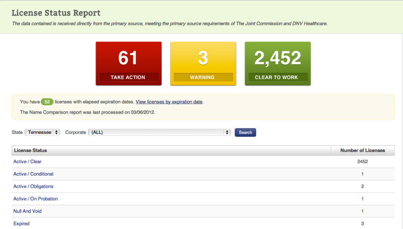This screenshot has height=229, width=403.
Task: View Active / Obligations license details
Action: click(33, 186)
